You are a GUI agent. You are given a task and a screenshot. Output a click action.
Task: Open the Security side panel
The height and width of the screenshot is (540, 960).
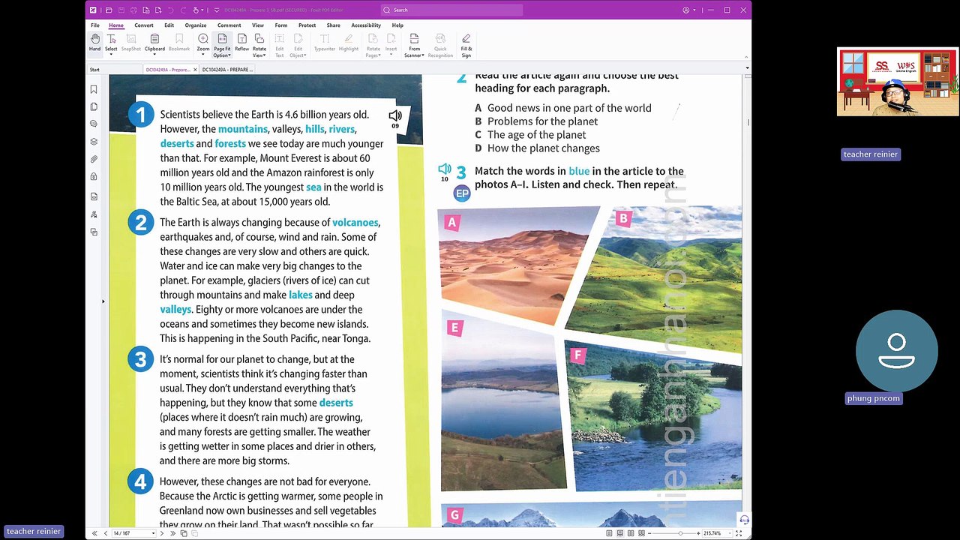[x=94, y=176]
